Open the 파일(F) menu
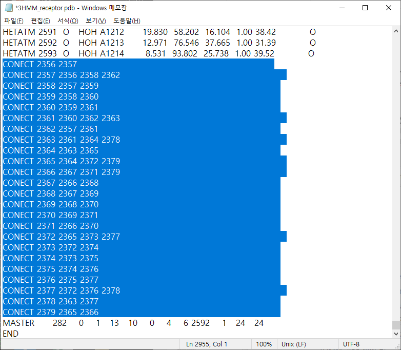The height and width of the screenshot is (350, 401). tap(14, 21)
